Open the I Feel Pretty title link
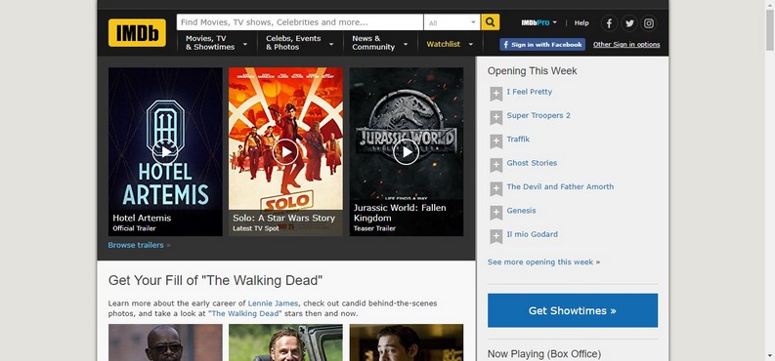The height and width of the screenshot is (361, 775). click(530, 92)
